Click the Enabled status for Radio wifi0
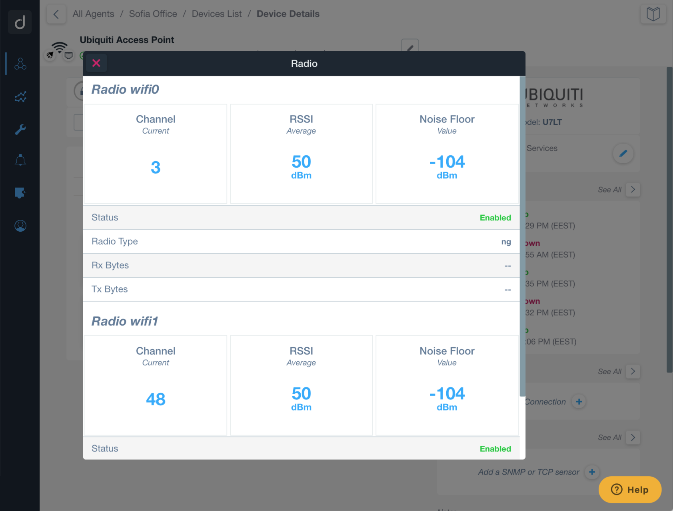Screen dimensions: 673x511 pos(495,217)
